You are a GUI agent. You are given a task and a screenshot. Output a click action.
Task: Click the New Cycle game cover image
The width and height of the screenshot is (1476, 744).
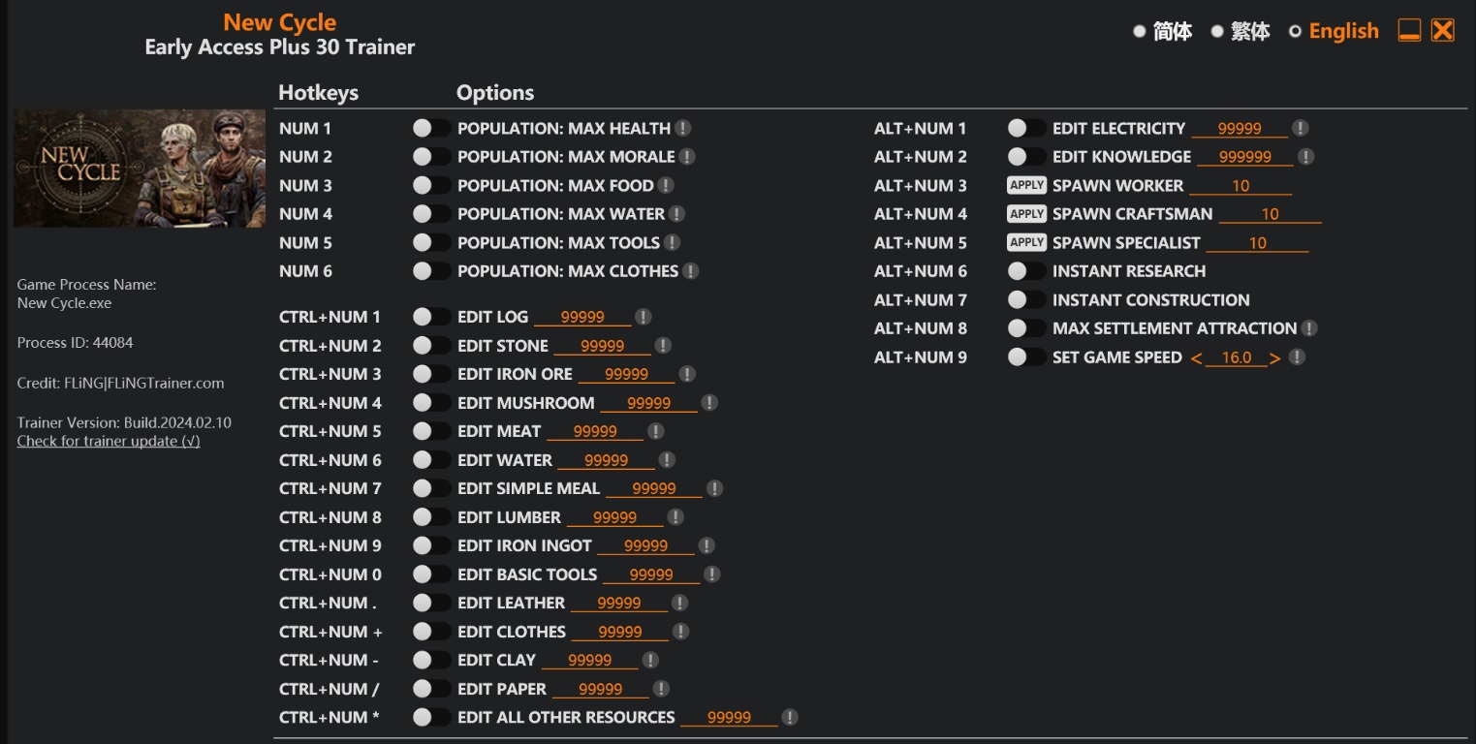(140, 169)
